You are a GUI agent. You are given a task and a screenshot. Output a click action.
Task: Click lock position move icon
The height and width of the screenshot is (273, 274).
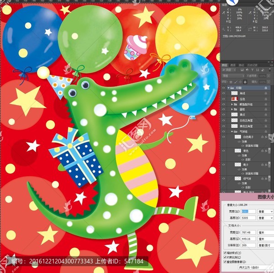coord(240,82)
